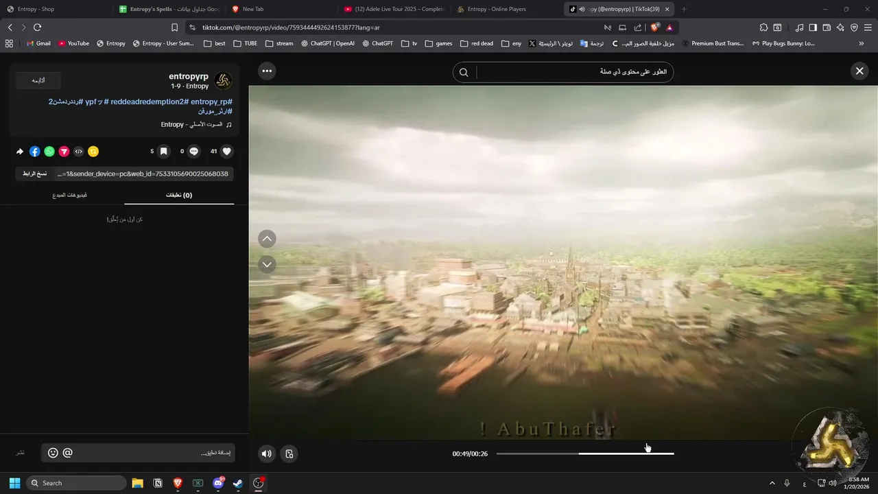Seek the video using the progress bar

coord(585,454)
